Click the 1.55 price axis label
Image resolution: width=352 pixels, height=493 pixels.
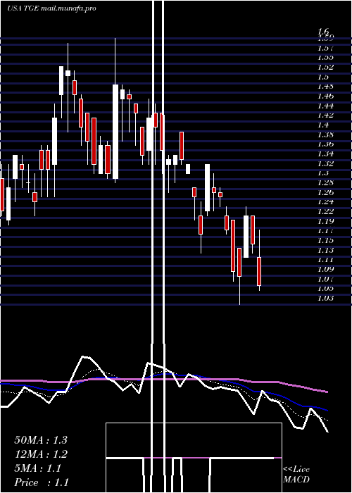click(x=325, y=58)
